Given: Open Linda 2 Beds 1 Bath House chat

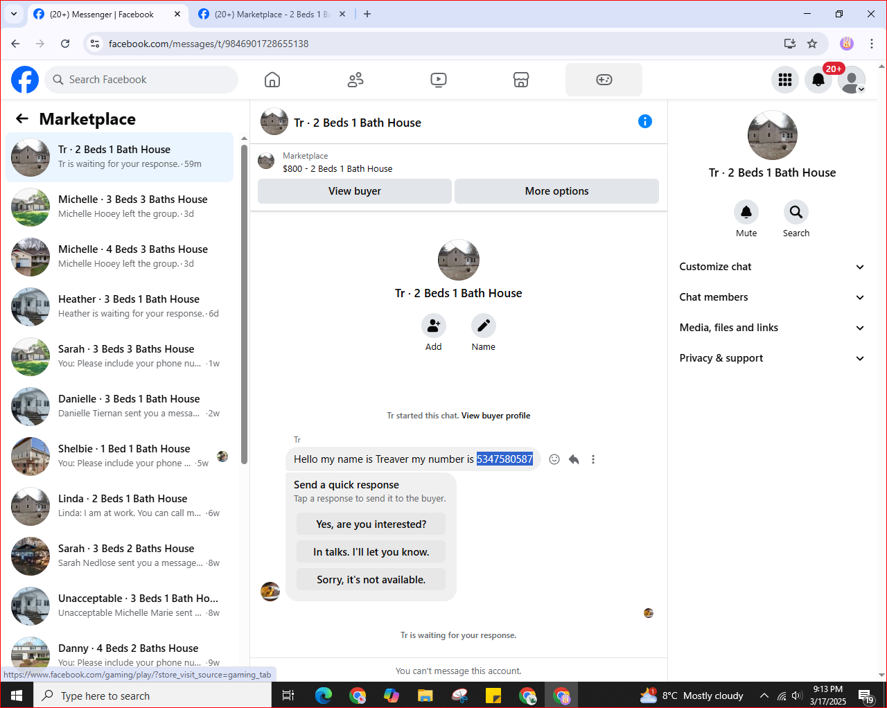Looking at the screenshot, I should (119, 506).
